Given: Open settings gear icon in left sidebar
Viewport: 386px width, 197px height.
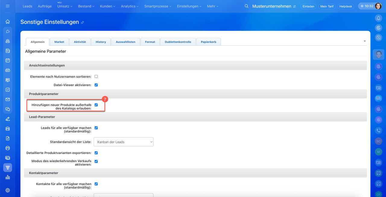Looking at the screenshot, I should pos(8,190).
